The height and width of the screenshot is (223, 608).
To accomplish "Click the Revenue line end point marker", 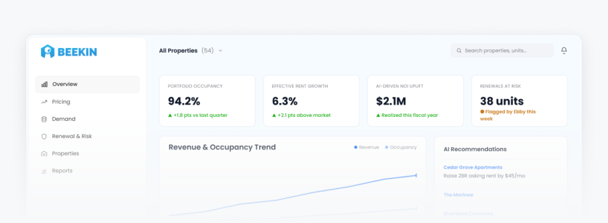I will tap(416, 176).
